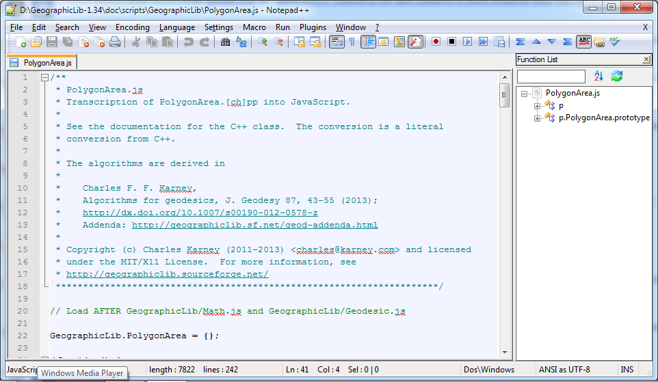
Task: Click the blue up triangle icon
Action: [536, 42]
